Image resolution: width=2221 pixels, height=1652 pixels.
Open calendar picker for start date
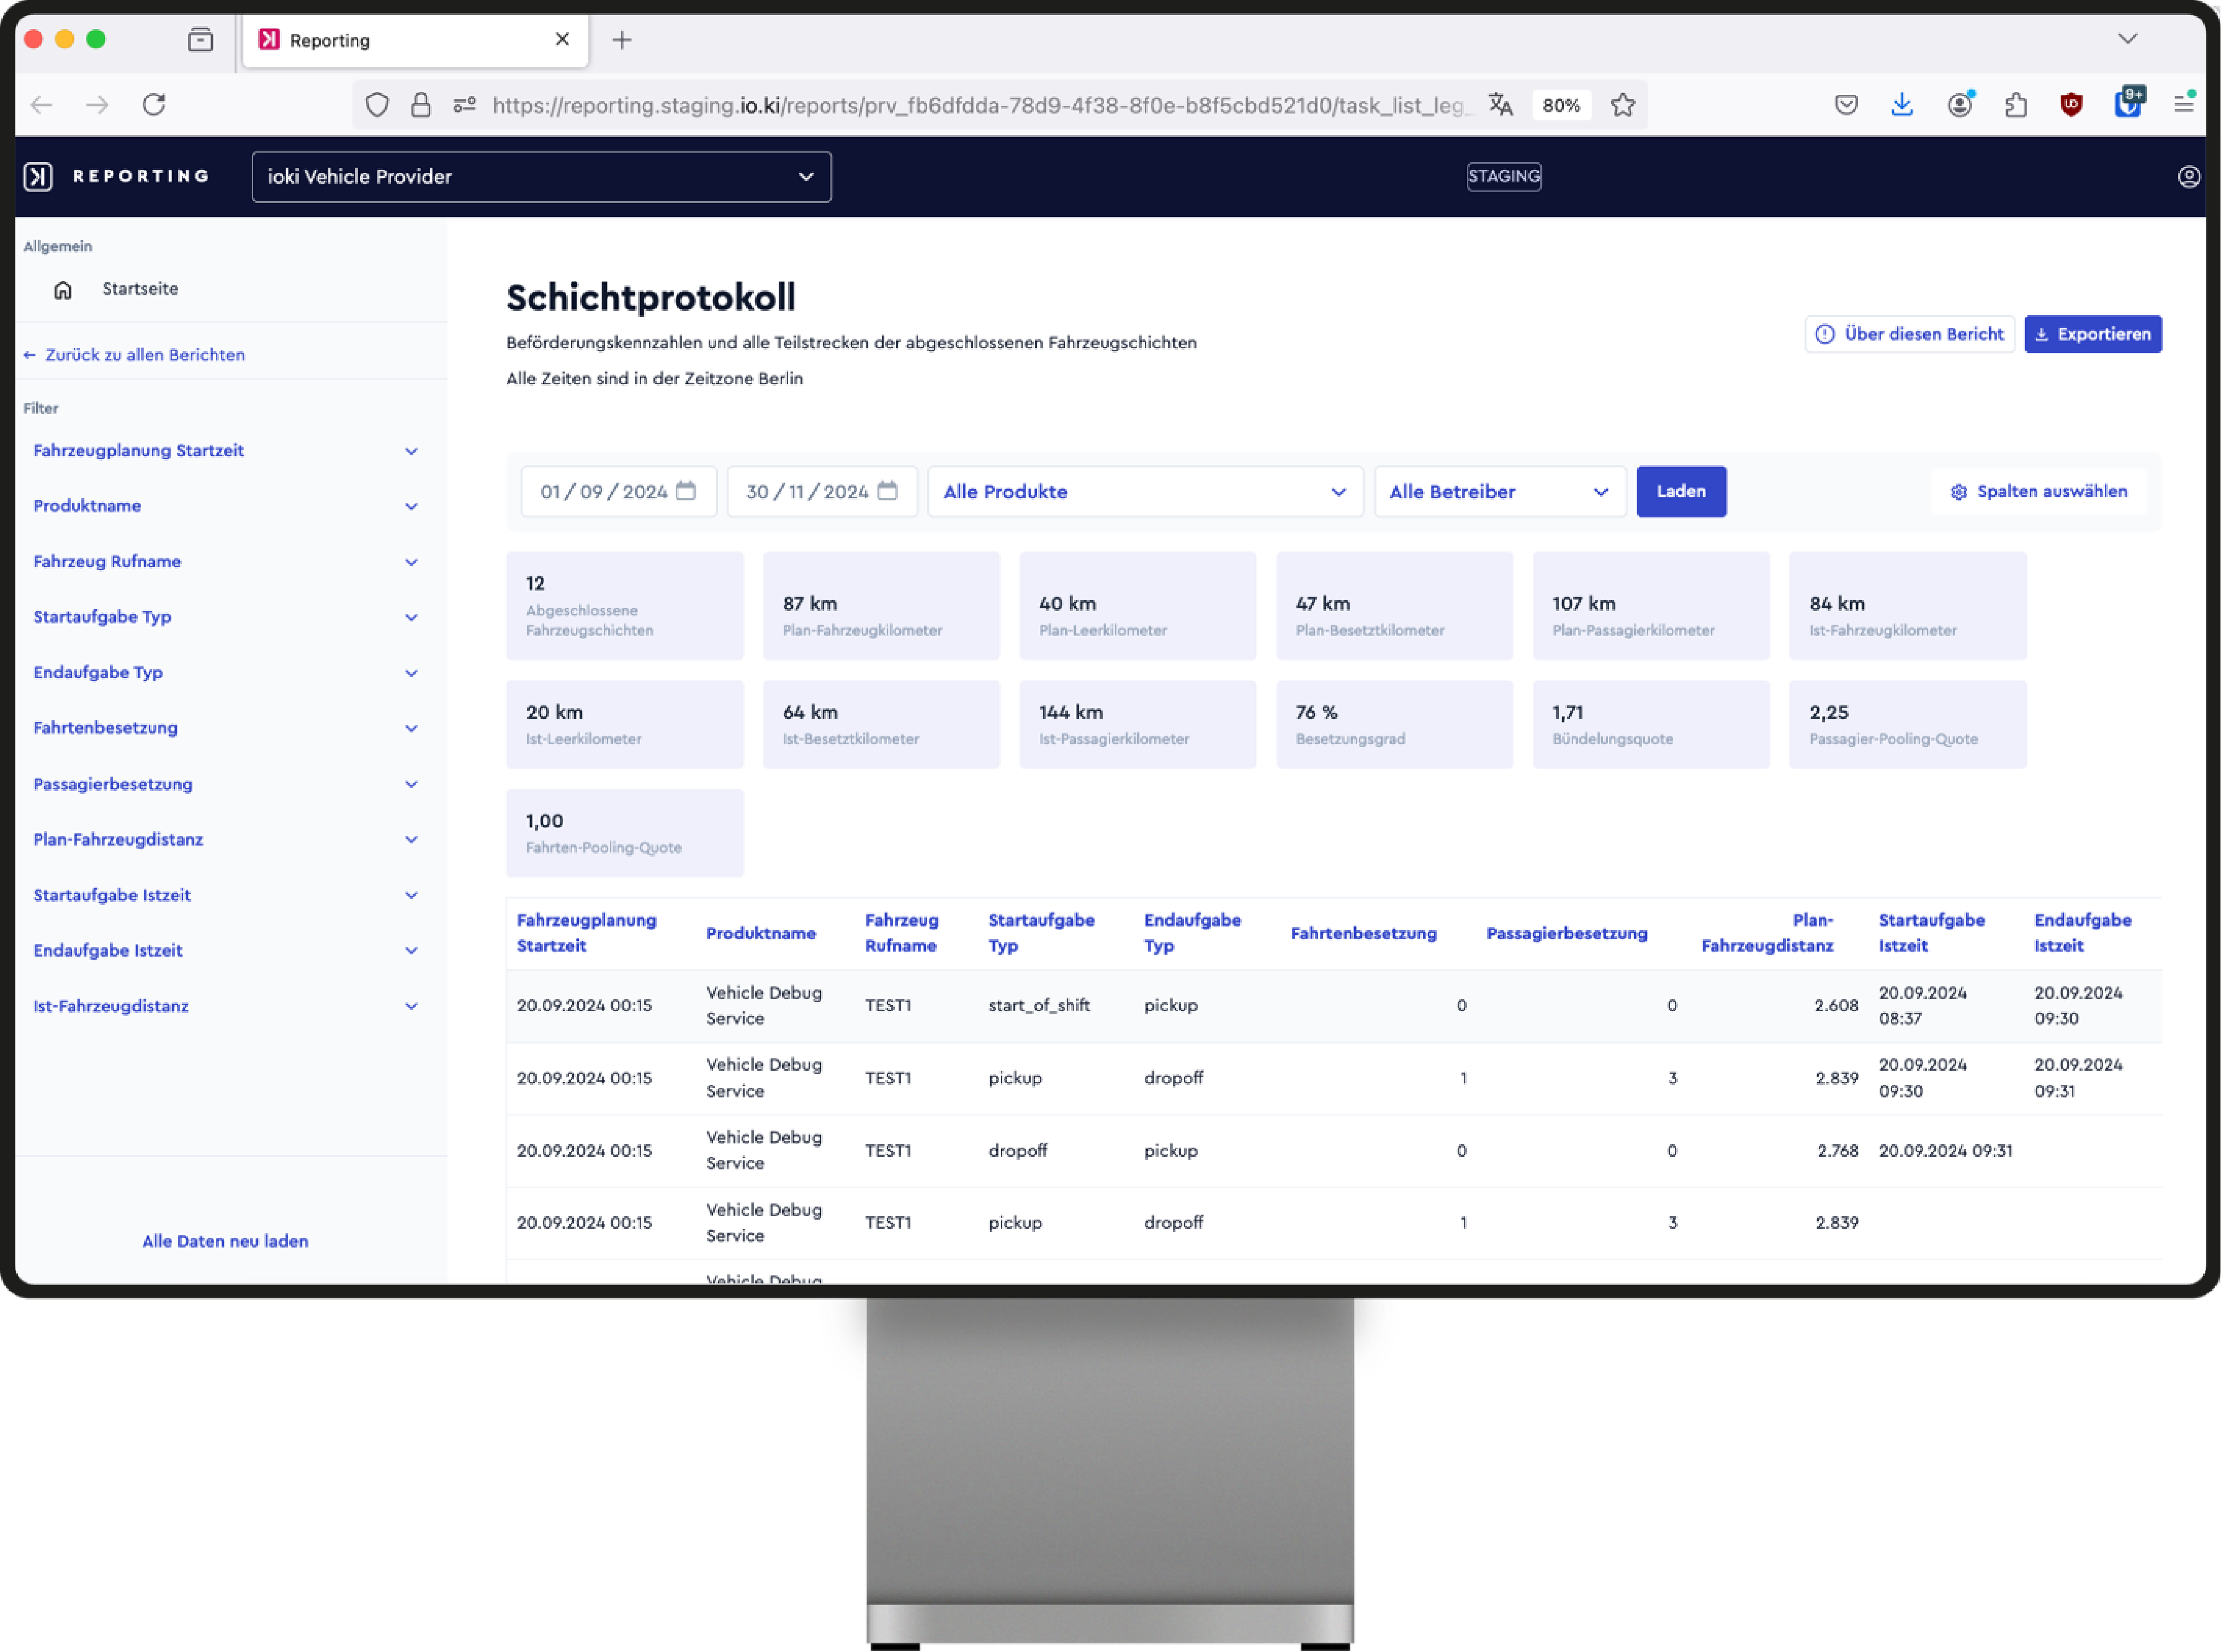(x=685, y=491)
